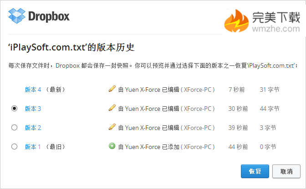The height and width of the screenshot is (189, 306).
Task: Click the 31 字节 size of 版本 4
Action: pyautogui.click(x=269, y=90)
